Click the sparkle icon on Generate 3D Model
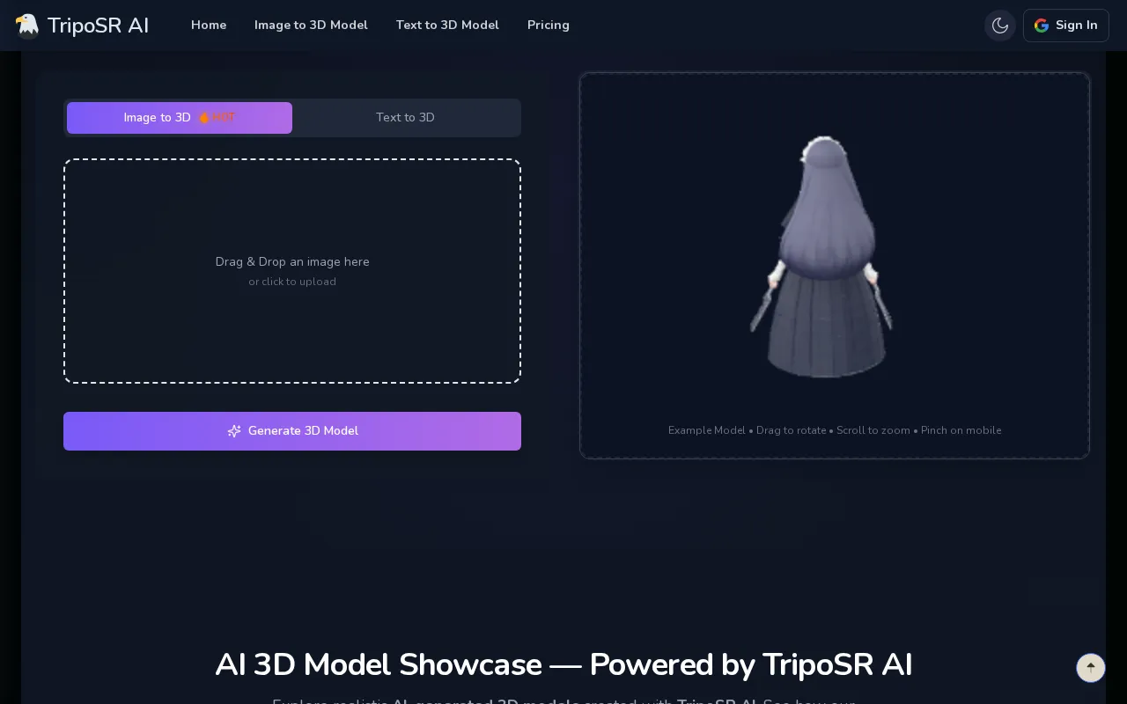 (234, 431)
